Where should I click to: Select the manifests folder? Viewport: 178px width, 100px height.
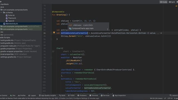point(4,4)
